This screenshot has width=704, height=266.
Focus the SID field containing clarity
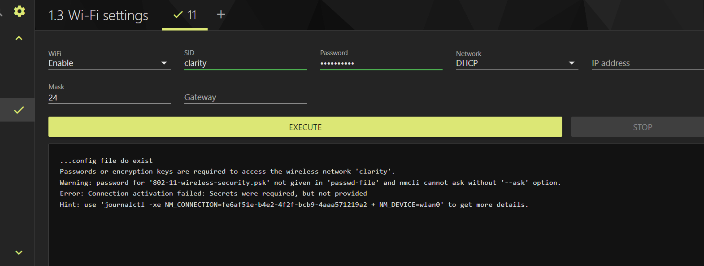pos(245,63)
